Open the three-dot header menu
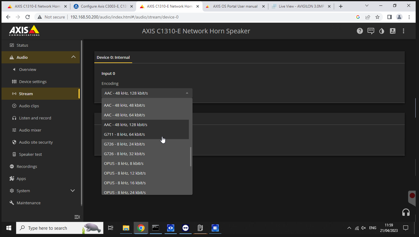 (x=404, y=31)
